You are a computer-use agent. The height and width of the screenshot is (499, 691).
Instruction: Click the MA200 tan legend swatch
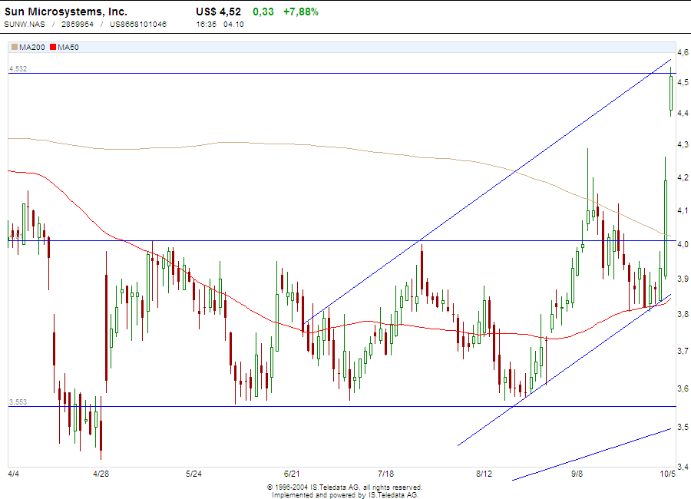pyautogui.click(x=15, y=47)
